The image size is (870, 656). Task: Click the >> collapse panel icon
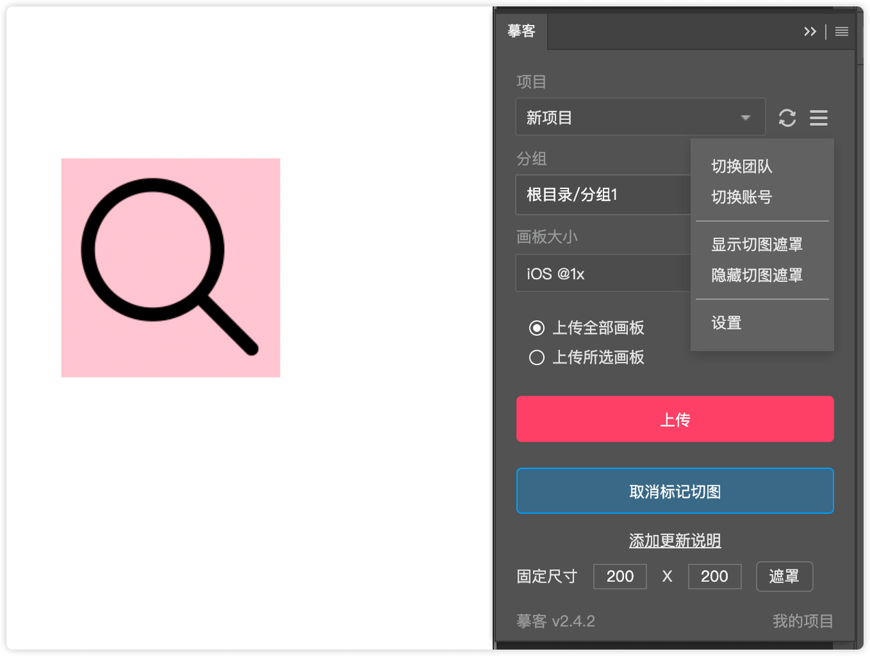[x=810, y=31]
